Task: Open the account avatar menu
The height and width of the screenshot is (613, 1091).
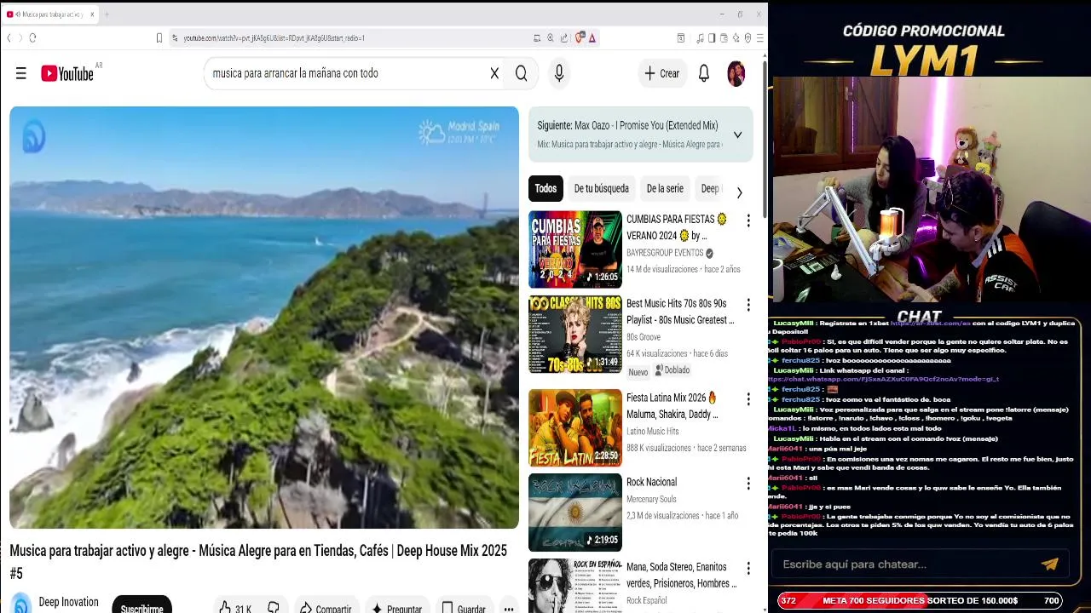Action: 736,73
